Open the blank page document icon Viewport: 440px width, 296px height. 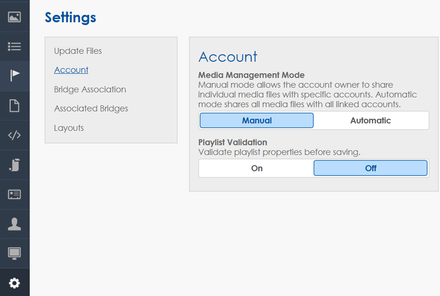(x=14, y=105)
